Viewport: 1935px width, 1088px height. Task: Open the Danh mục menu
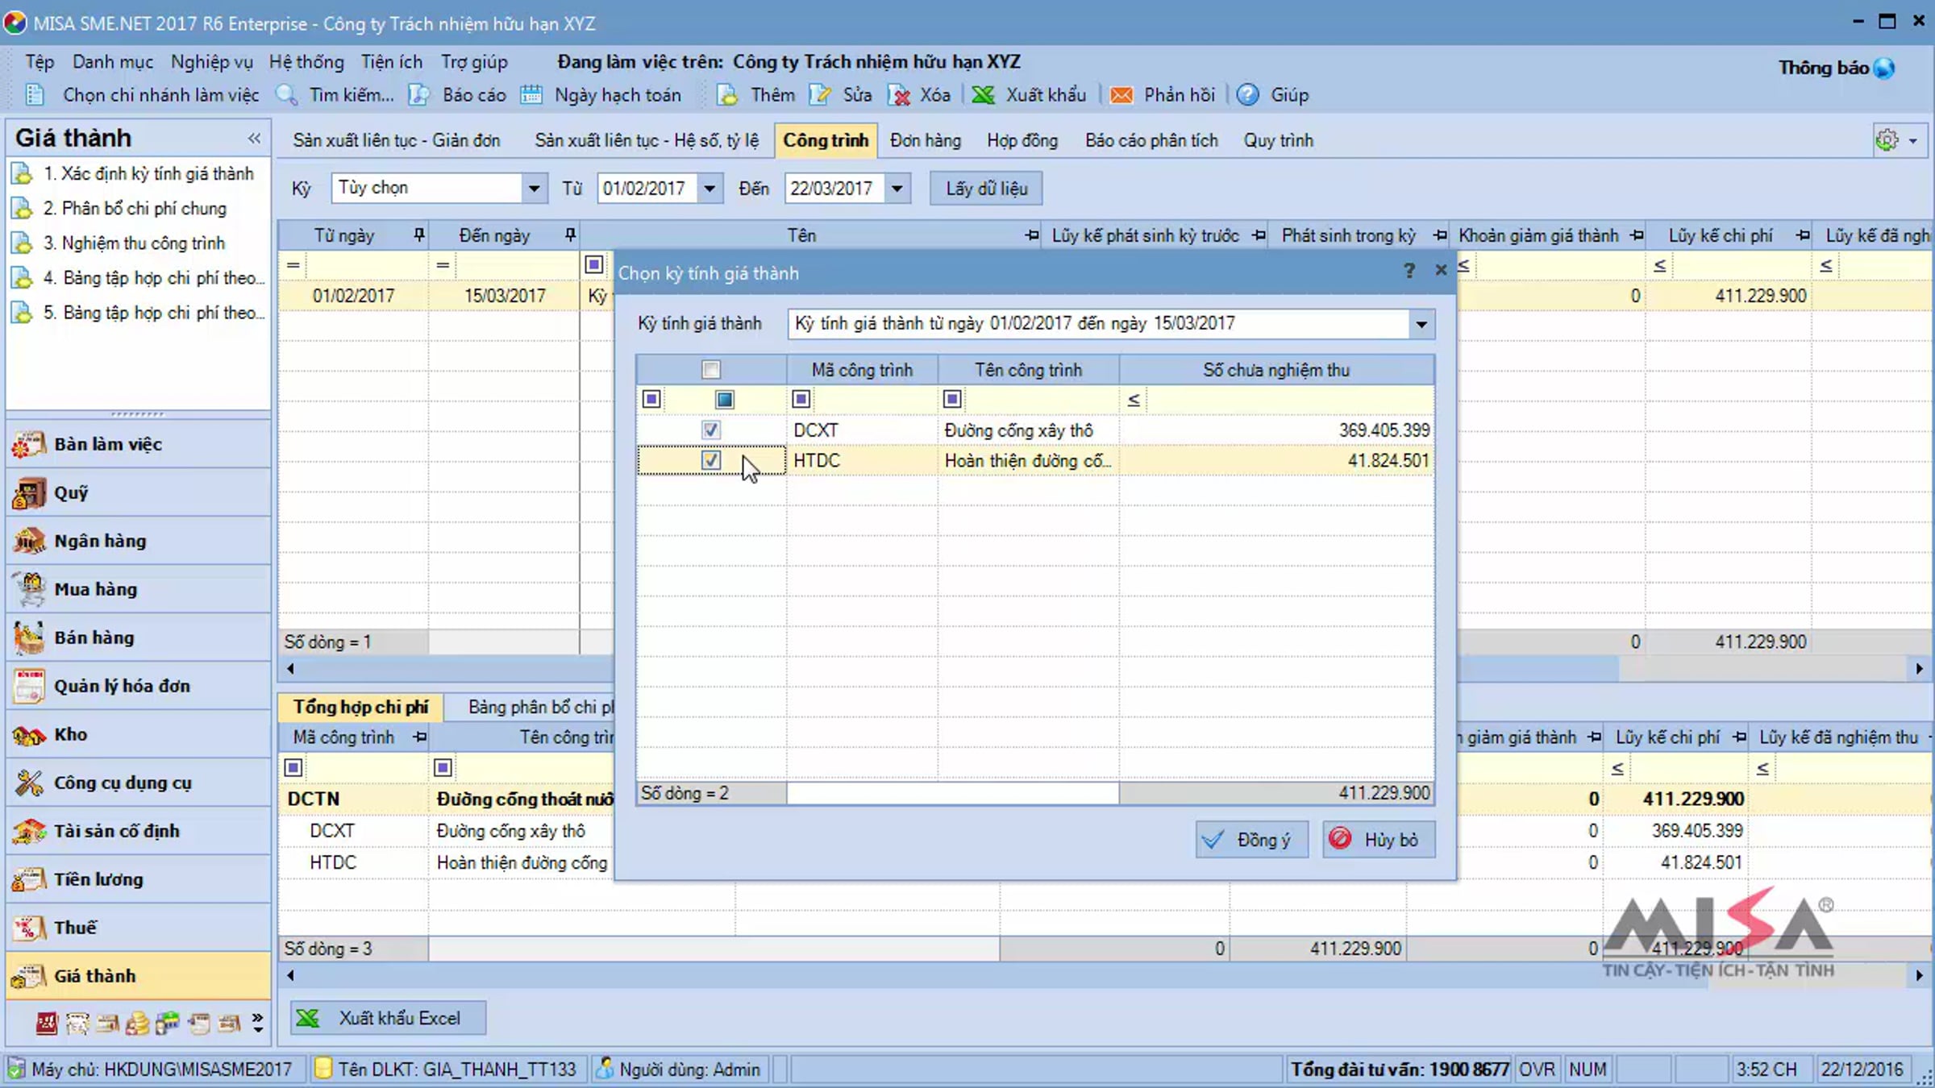tap(113, 62)
